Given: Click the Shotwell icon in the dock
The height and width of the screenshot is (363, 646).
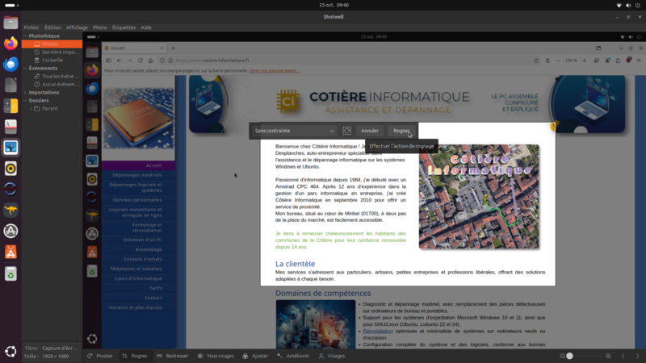Looking at the screenshot, I should 10,148.
